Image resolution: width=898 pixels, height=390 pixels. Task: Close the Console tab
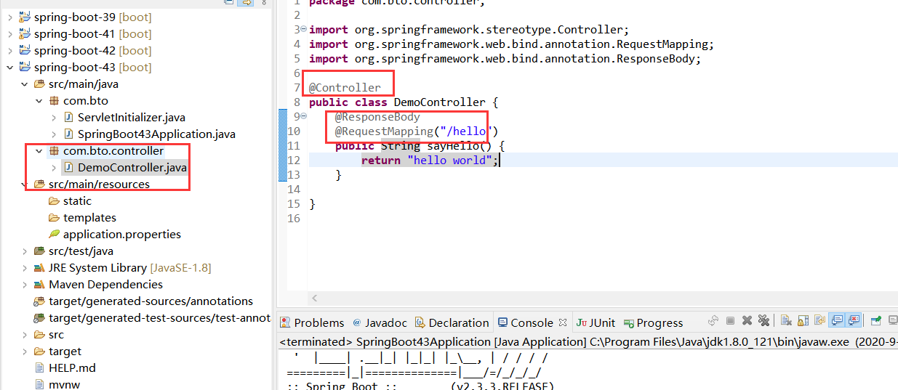click(562, 322)
